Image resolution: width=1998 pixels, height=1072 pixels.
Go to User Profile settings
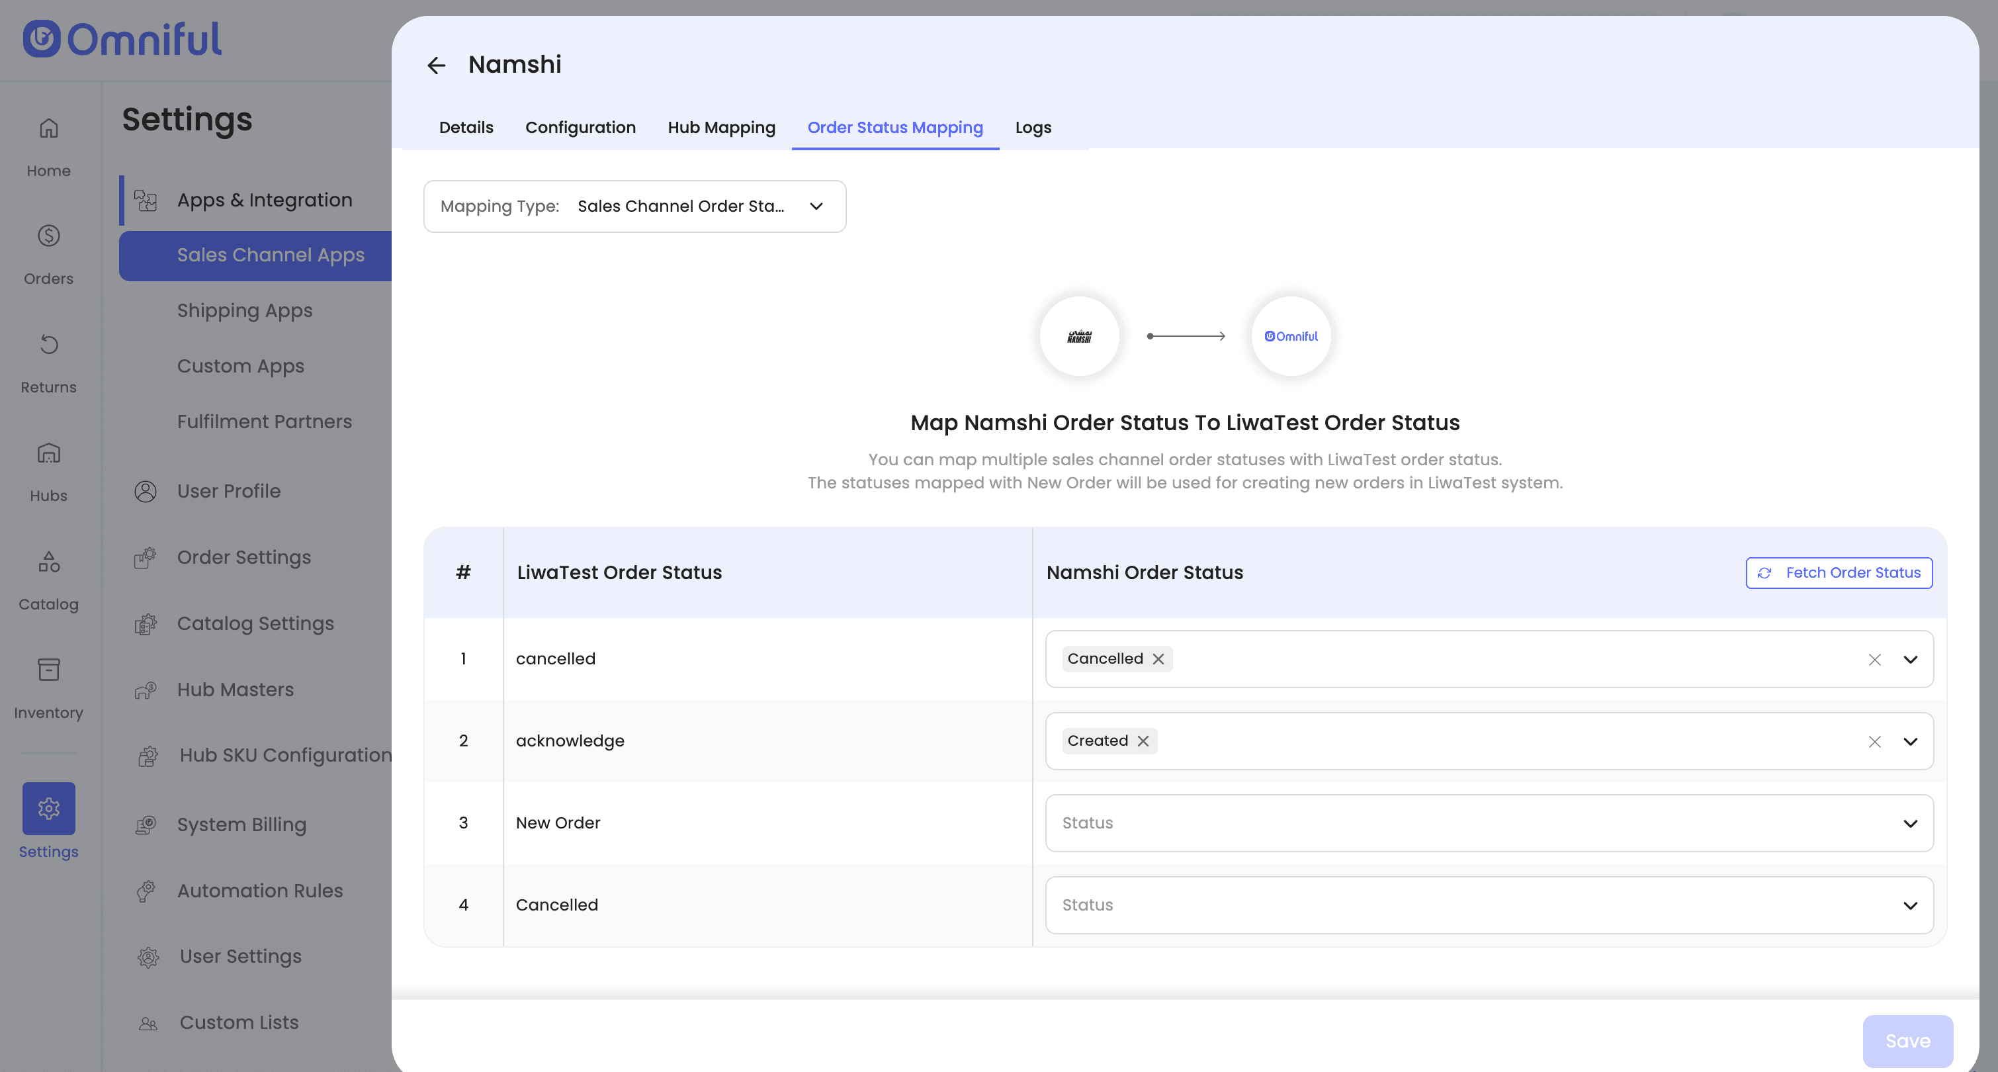229,491
